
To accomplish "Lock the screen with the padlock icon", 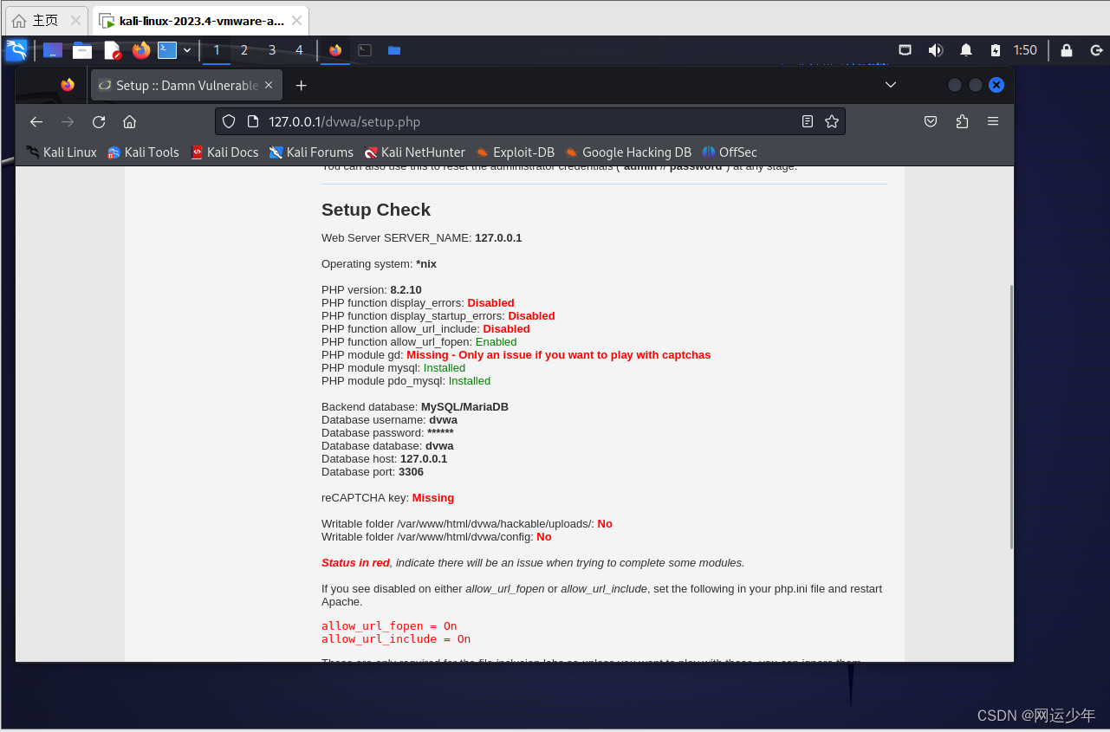I will click(1067, 50).
